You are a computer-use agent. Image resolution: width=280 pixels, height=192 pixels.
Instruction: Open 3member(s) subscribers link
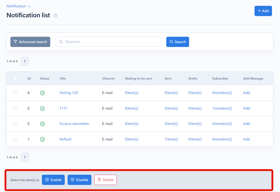222,124
